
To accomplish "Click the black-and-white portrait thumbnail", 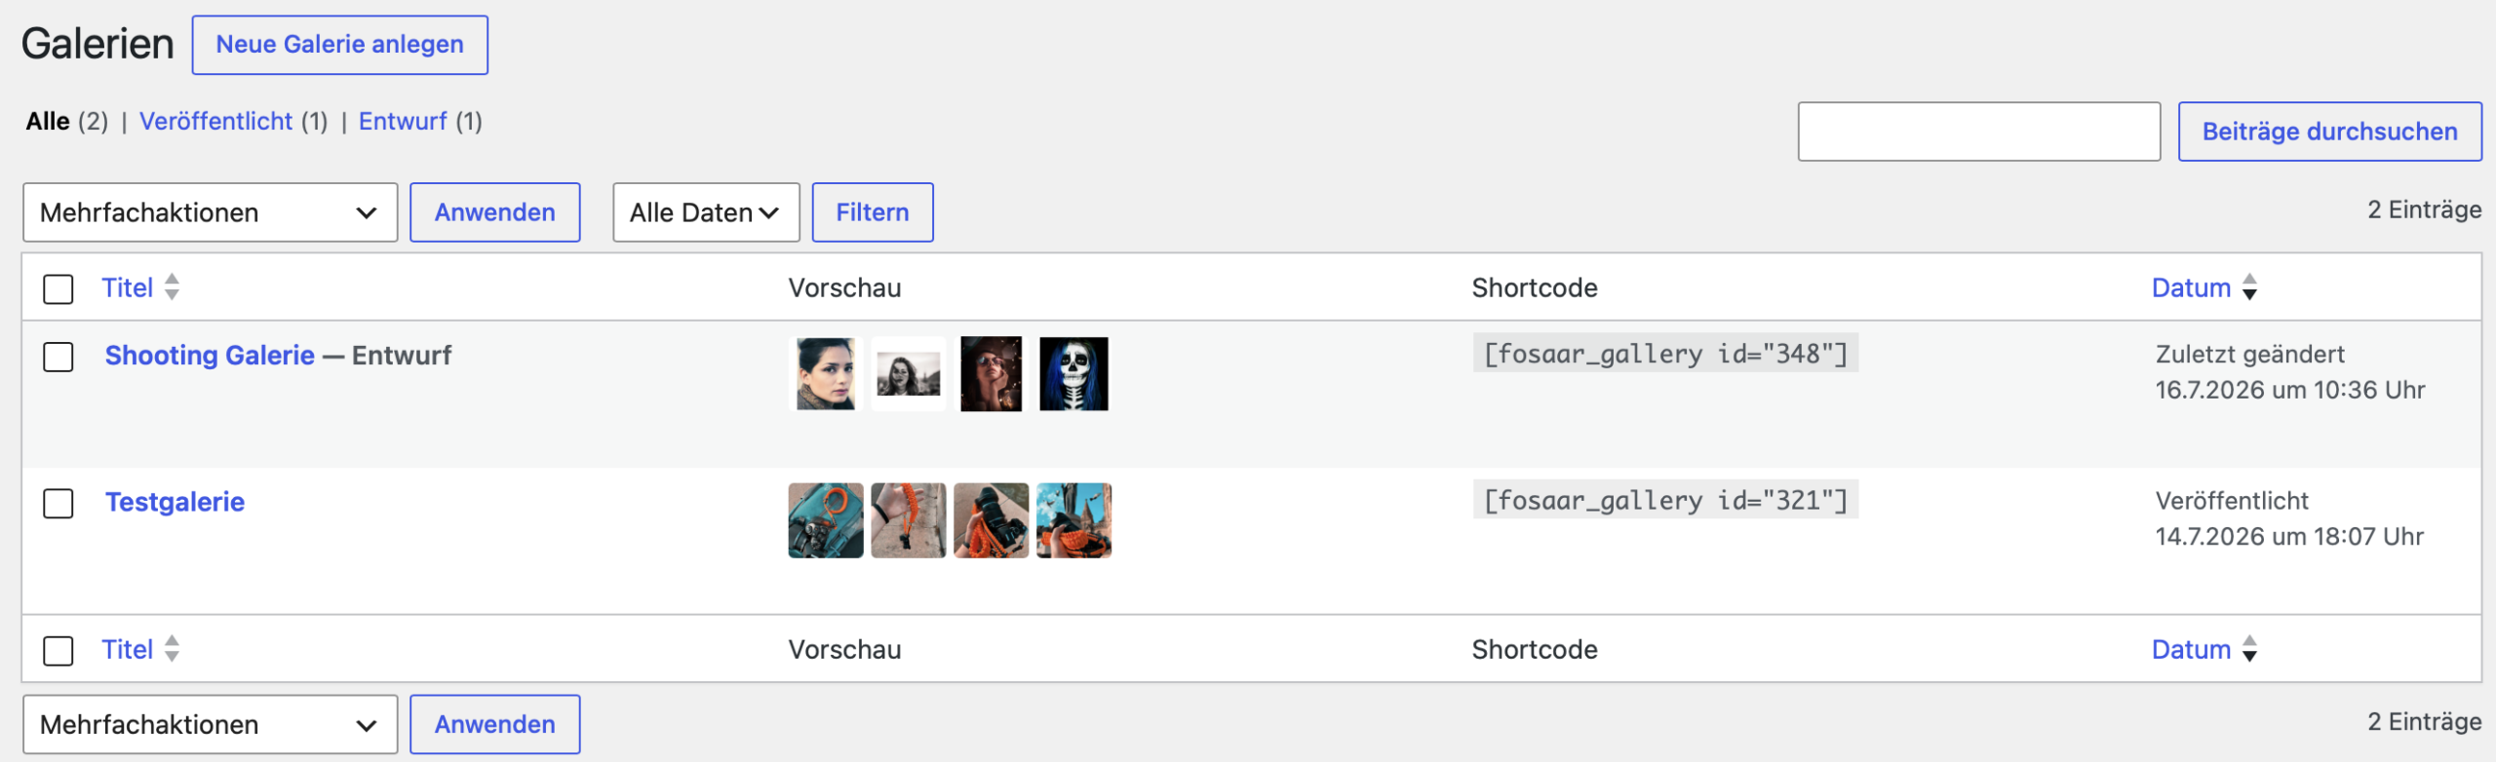I will pyautogui.click(x=908, y=373).
